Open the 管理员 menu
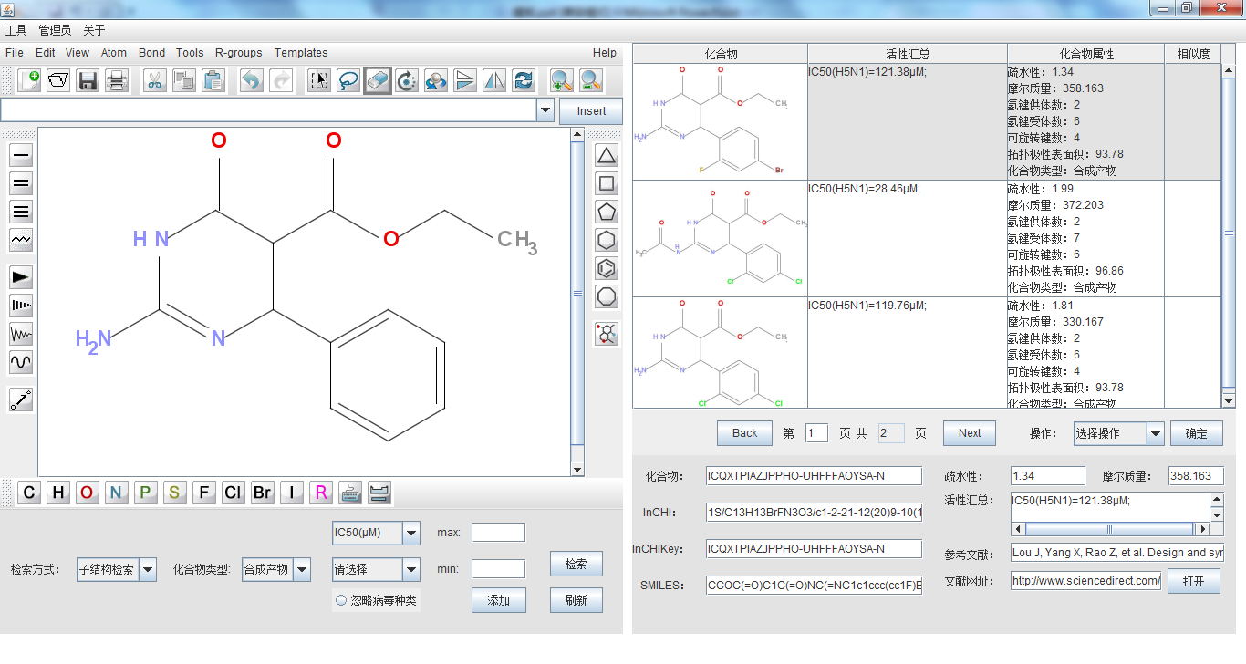This screenshot has height=664, width=1246. (x=55, y=30)
